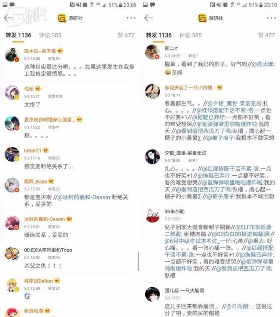The width and height of the screenshot is (280, 317).
Task: Open mention link @冰封的羲和-Dasein in repost
Action: [85, 197]
